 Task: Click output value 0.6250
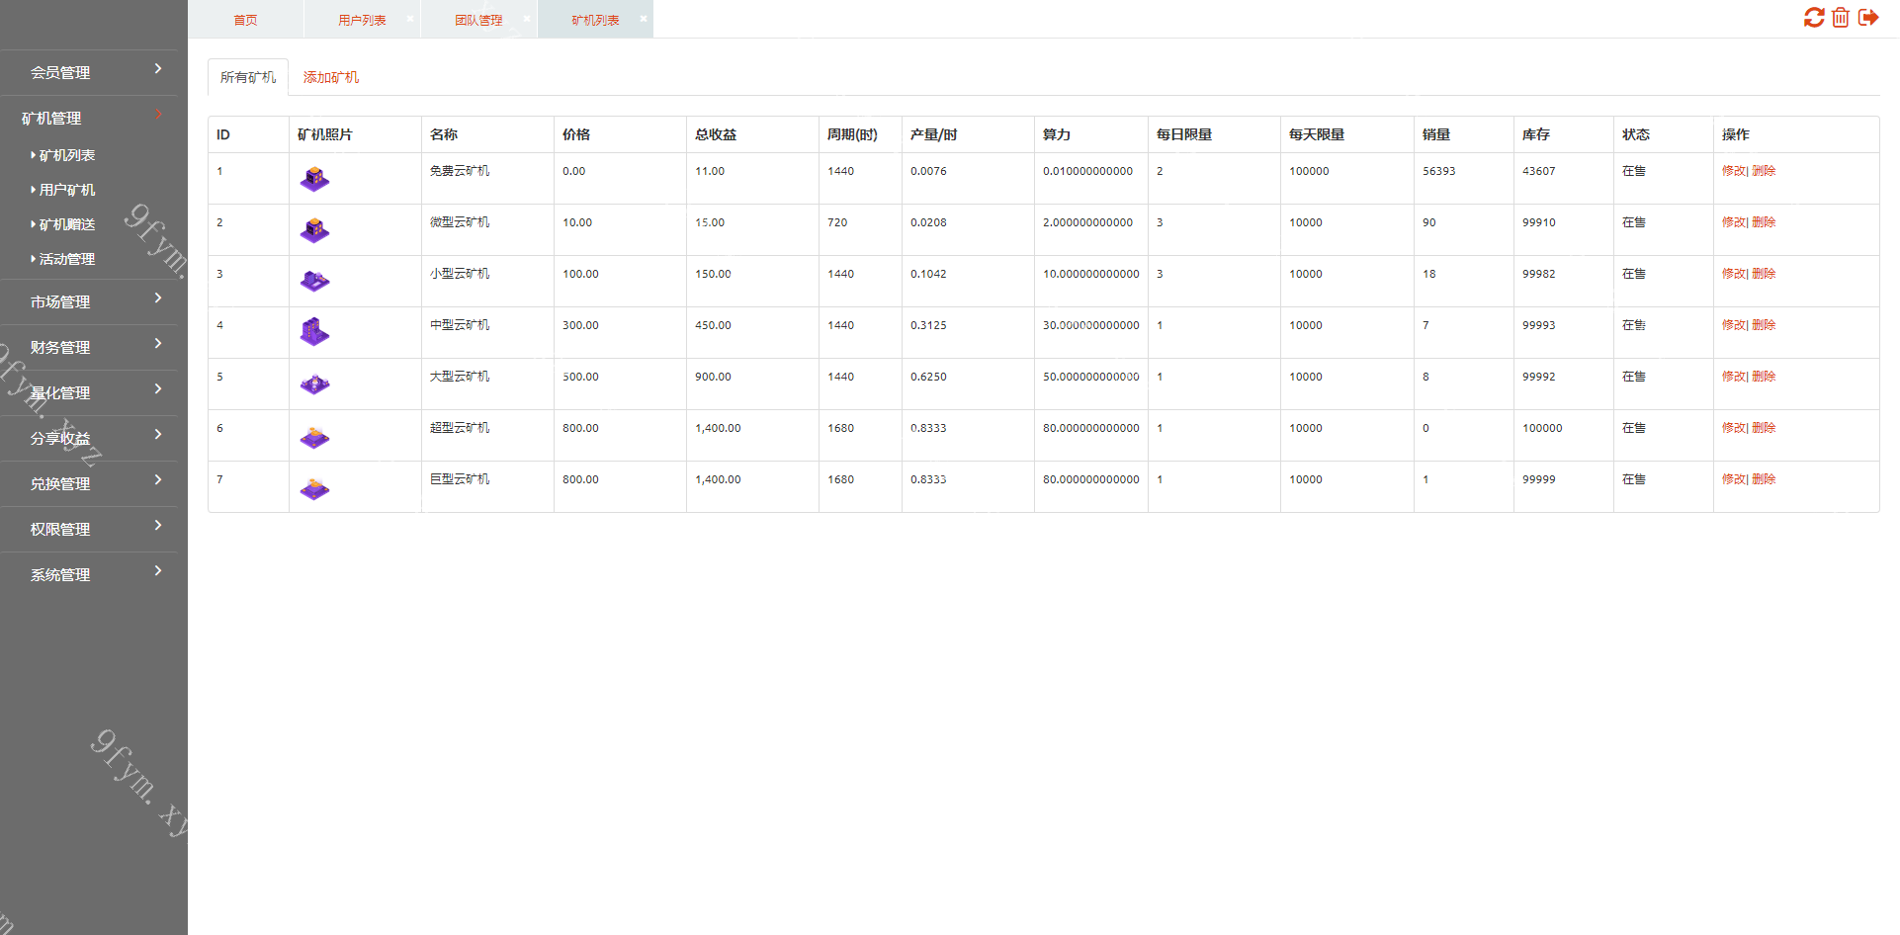click(928, 377)
